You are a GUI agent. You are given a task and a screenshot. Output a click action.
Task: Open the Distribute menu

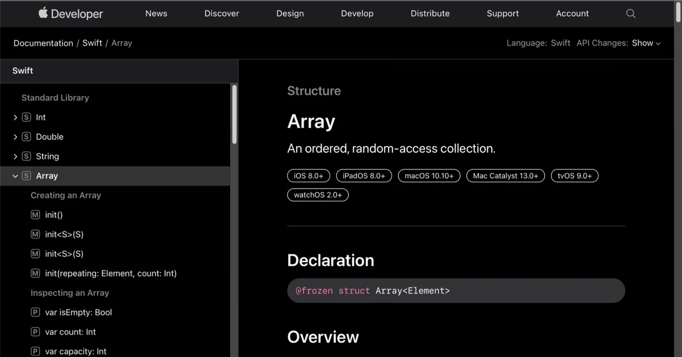[x=430, y=13]
